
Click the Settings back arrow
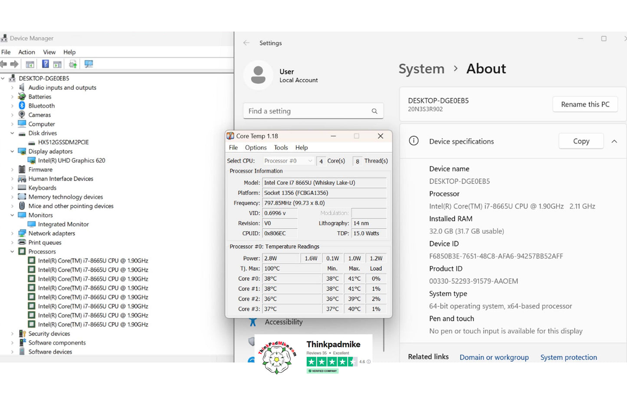click(246, 43)
